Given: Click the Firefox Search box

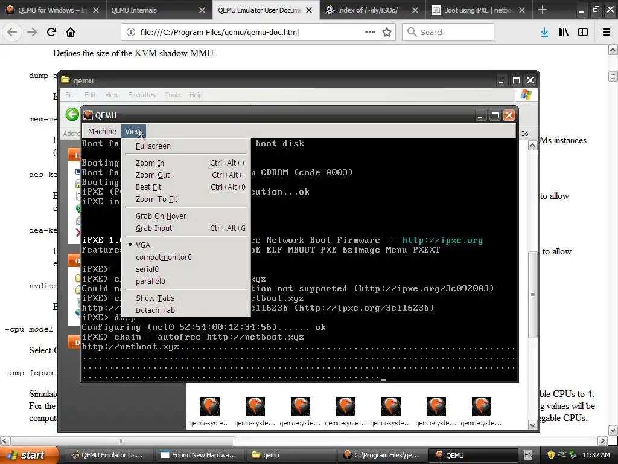Looking at the screenshot, I should coord(448,33).
